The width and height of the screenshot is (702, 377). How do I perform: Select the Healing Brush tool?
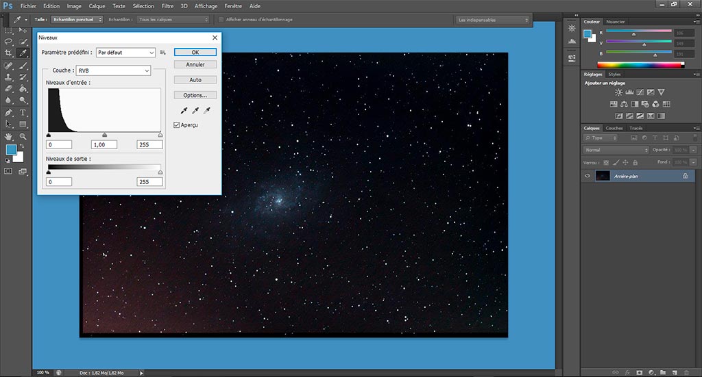tap(8, 66)
